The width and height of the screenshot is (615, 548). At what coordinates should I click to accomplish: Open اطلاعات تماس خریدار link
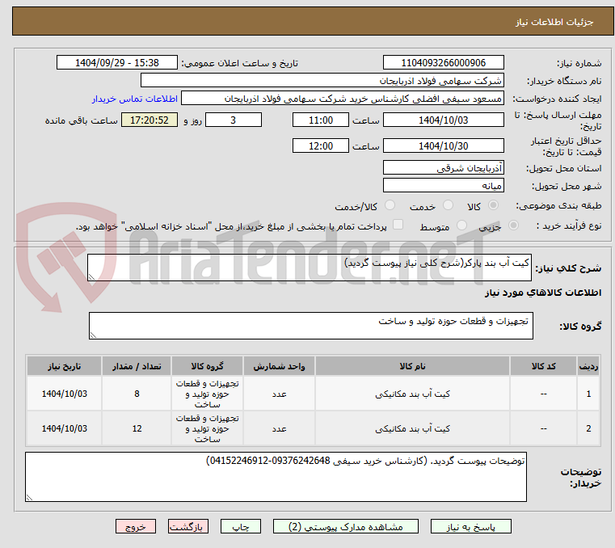click(135, 99)
